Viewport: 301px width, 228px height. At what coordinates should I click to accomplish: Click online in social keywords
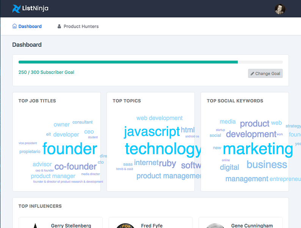(x=226, y=160)
